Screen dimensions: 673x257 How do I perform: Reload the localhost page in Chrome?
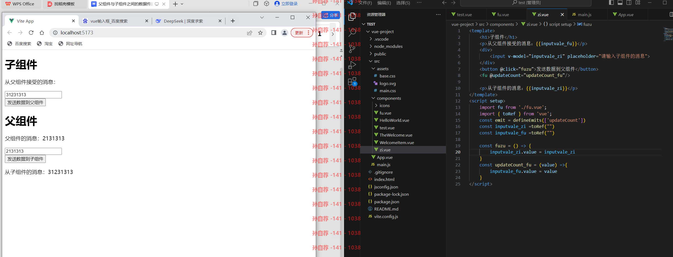(31, 33)
